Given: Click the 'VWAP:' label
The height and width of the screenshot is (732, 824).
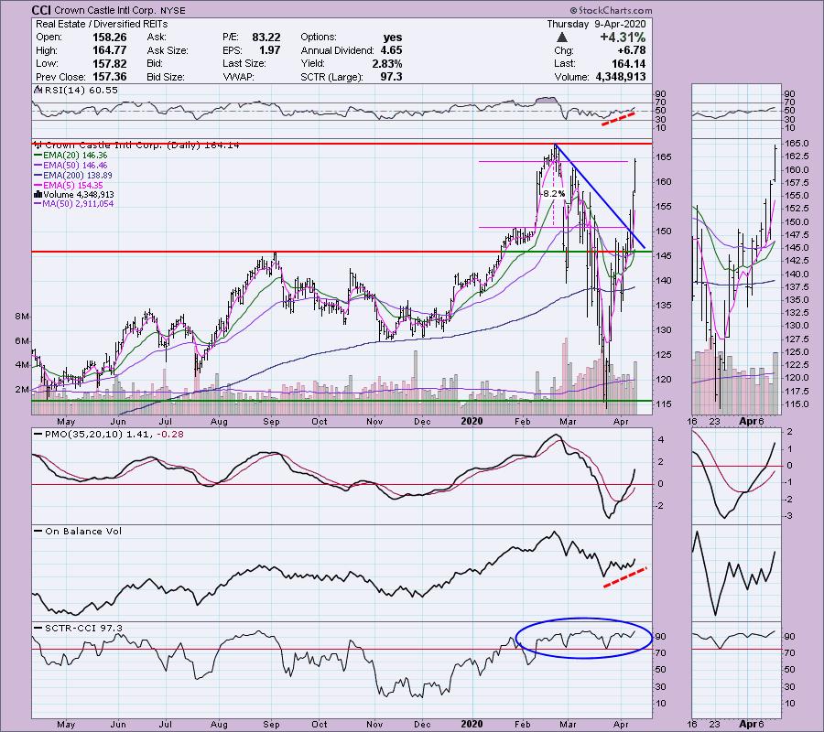Looking at the screenshot, I should [x=238, y=77].
